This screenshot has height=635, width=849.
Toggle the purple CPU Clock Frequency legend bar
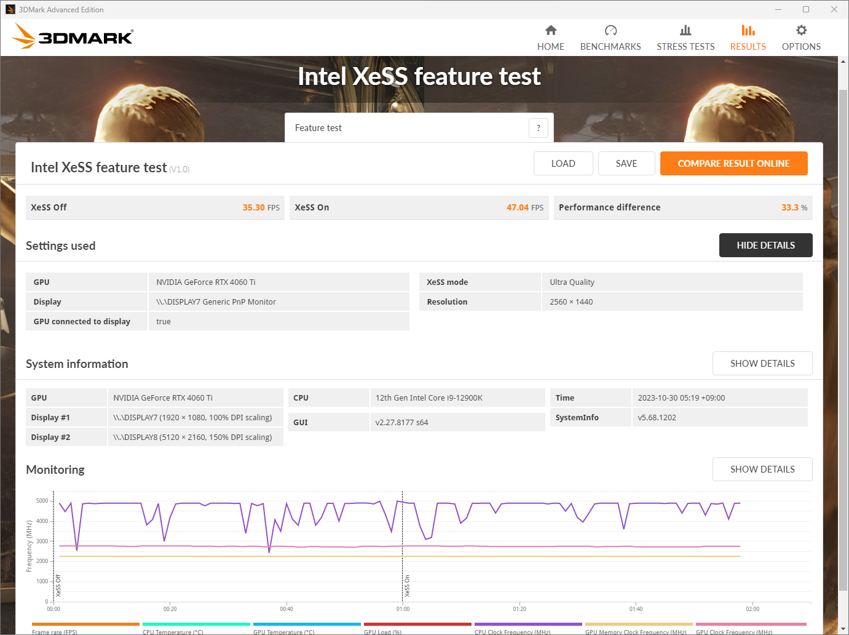(529, 625)
